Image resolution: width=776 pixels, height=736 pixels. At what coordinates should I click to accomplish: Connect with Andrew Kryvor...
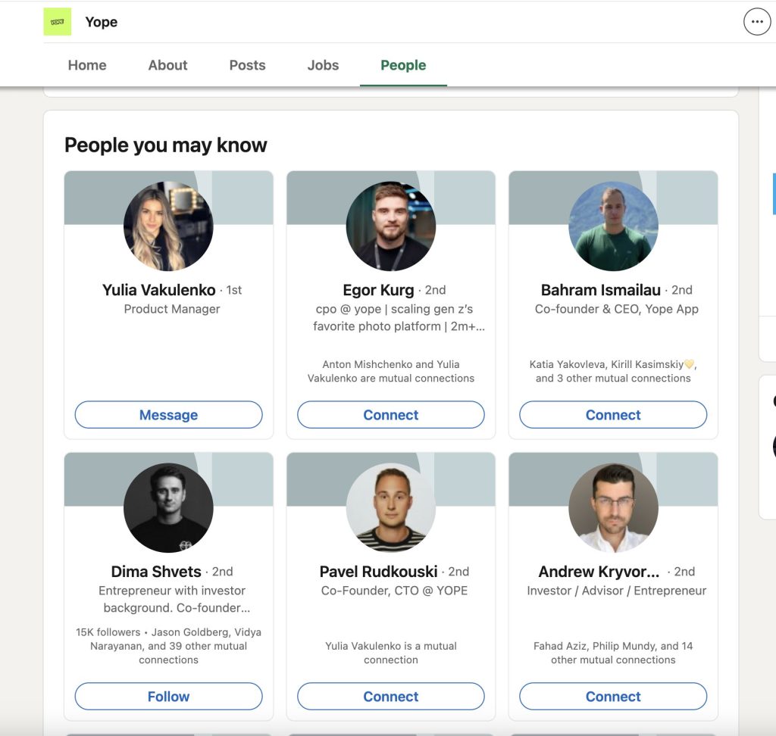[x=613, y=697]
